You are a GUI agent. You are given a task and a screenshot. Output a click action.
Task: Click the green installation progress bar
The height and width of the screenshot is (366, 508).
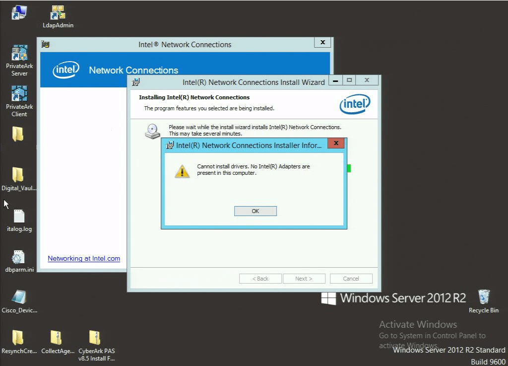point(349,168)
